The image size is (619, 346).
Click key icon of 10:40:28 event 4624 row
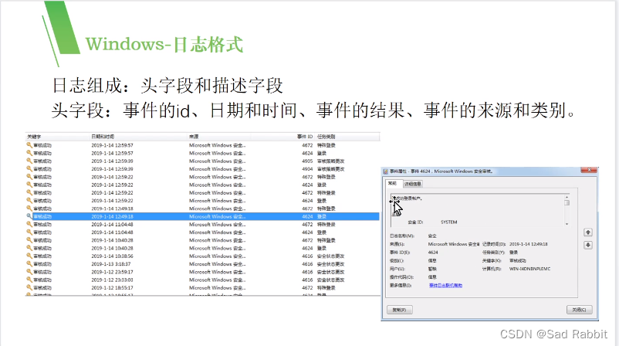[x=29, y=248]
